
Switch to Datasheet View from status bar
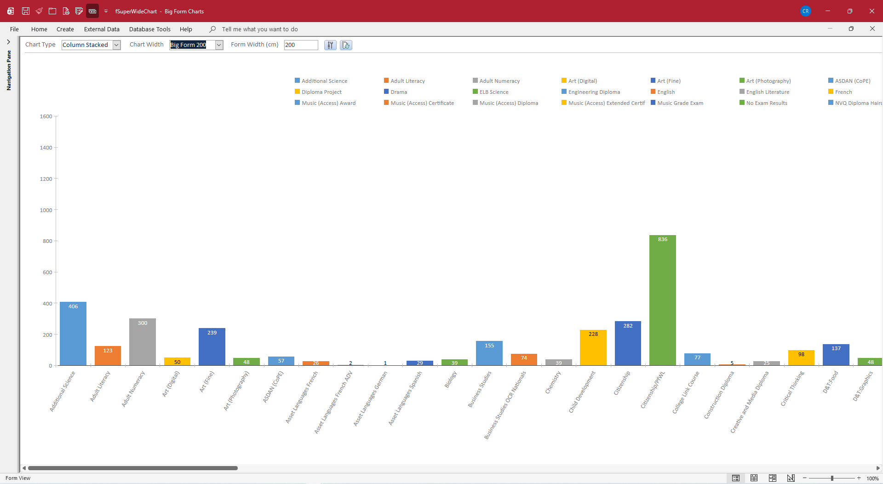[x=754, y=478]
